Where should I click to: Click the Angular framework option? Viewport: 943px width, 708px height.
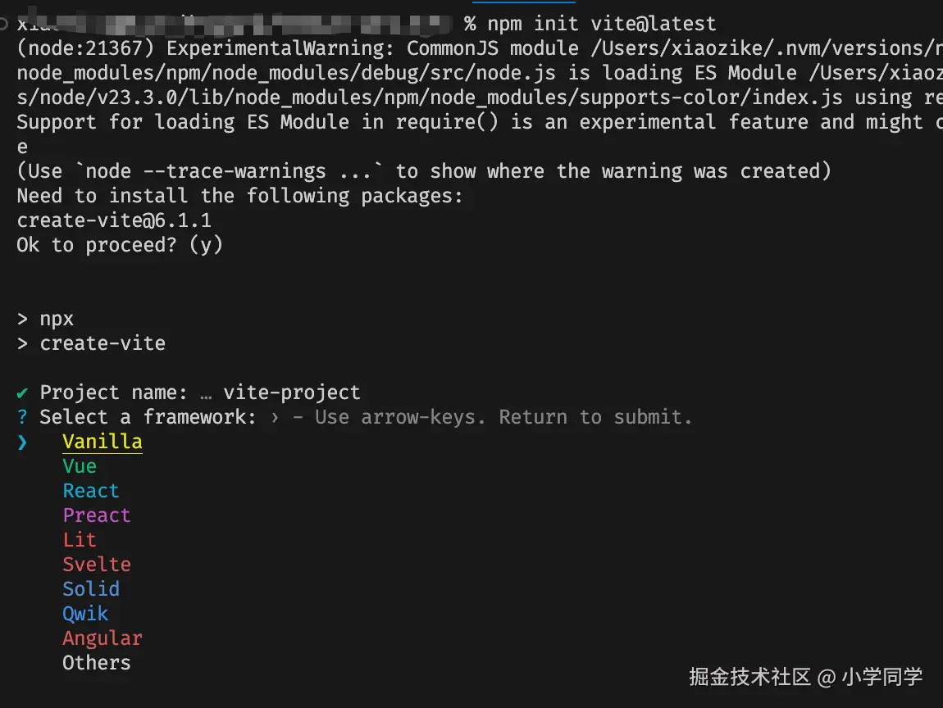click(x=102, y=638)
